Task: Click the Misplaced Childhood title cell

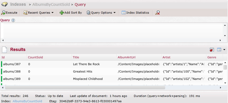Action: [x=88, y=79]
